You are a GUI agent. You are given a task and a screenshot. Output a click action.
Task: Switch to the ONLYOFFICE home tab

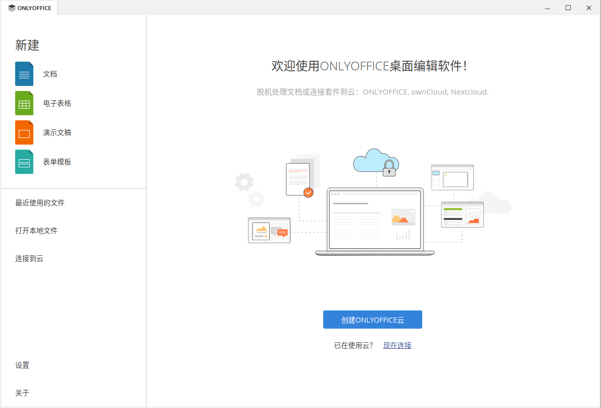pos(29,8)
